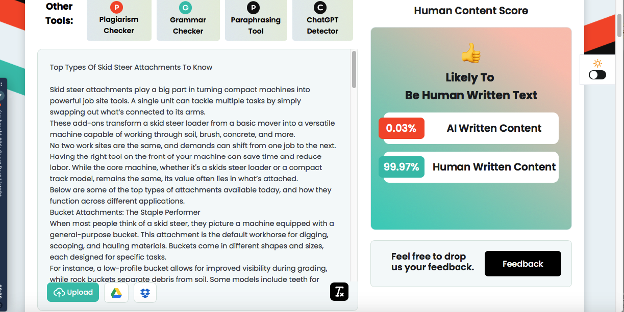Click the Paraphrasing Tool label
This screenshot has height=312, width=624.
click(256, 25)
